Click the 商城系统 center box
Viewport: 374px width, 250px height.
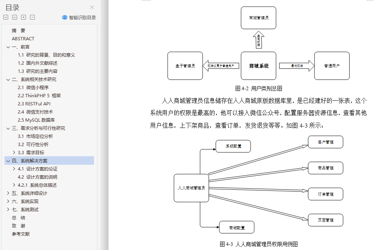(x=259, y=66)
